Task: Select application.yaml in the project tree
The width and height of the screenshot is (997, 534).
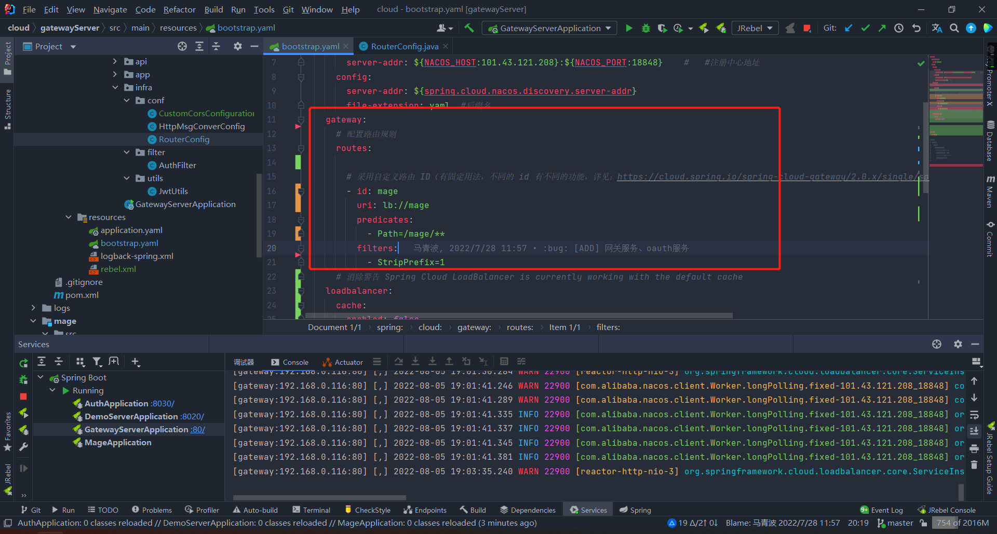Action: point(131,230)
